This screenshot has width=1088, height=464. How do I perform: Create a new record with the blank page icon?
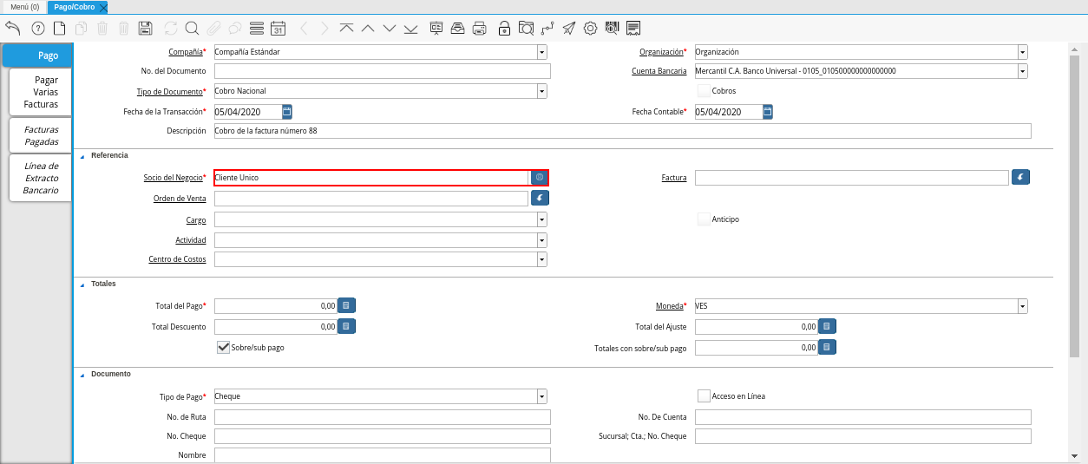coord(59,28)
